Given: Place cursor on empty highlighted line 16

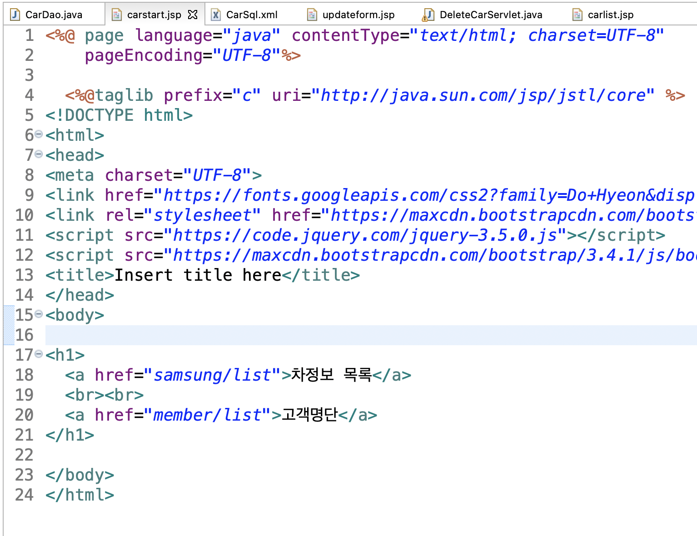Looking at the screenshot, I should tap(371, 335).
